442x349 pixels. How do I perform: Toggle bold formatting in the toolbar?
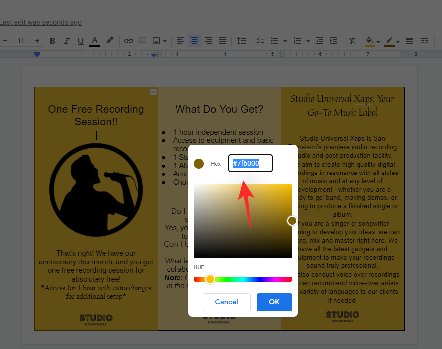click(x=53, y=40)
